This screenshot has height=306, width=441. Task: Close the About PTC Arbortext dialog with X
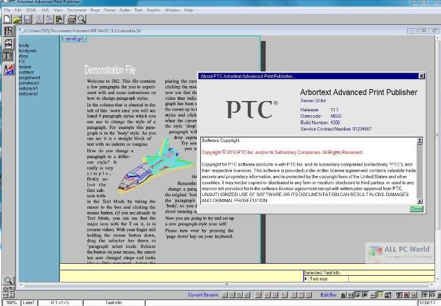point(421,76)
